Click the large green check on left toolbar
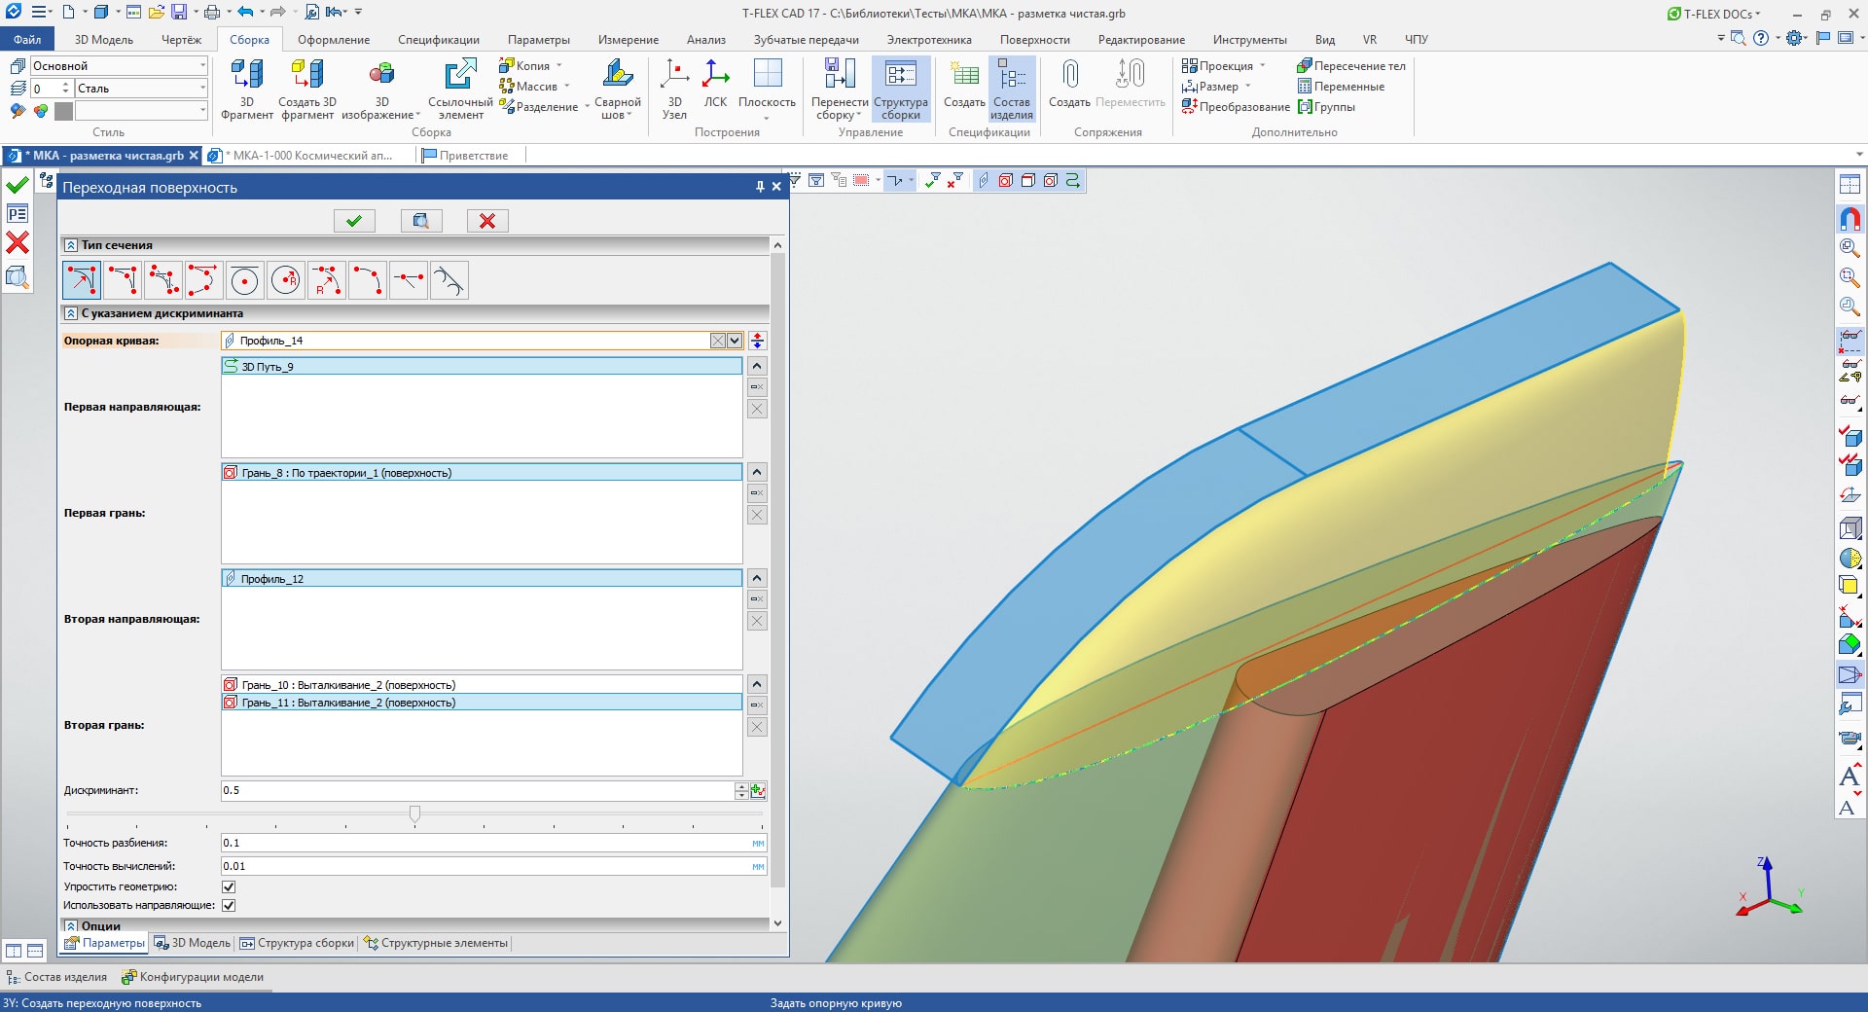1868x1012 pixels. click(x=18, y=185)
